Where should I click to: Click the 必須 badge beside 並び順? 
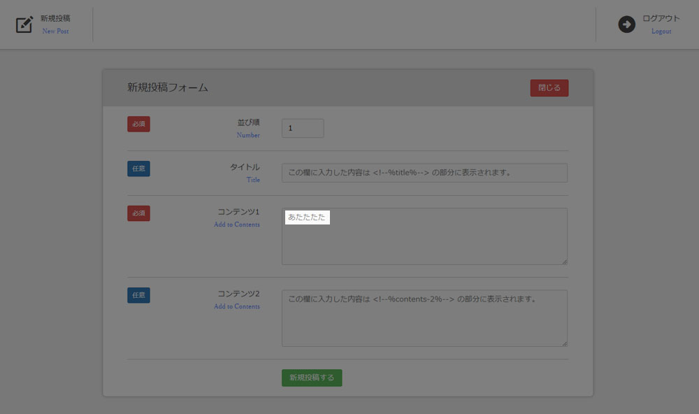[138, 124]
